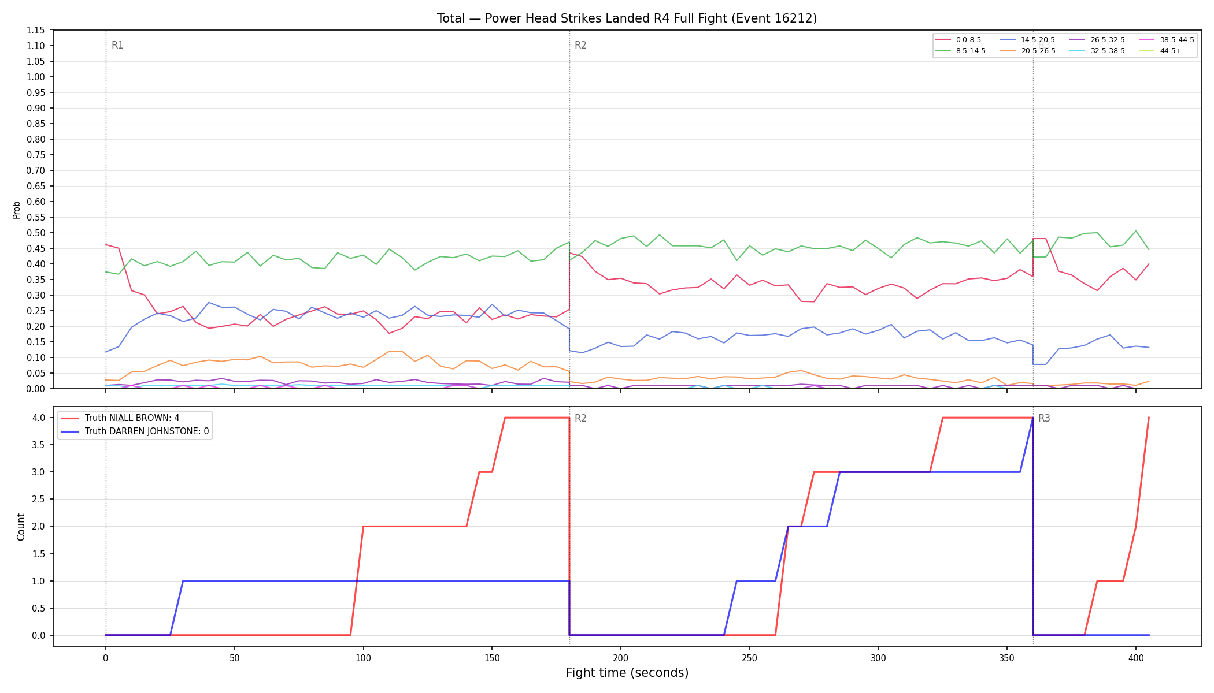This screenshot has width=1214, height=693.
Task: Click the orange line swatch beside 20.5-26.5
Action: 1008,51
